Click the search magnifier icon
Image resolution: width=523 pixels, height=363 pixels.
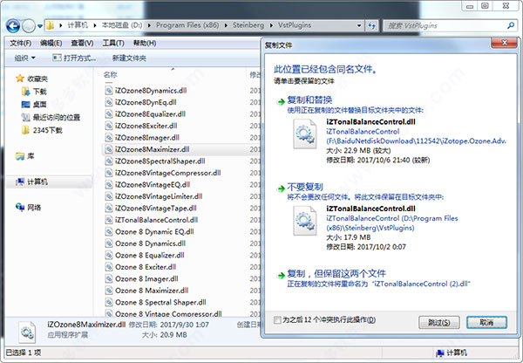pos(511,25)
